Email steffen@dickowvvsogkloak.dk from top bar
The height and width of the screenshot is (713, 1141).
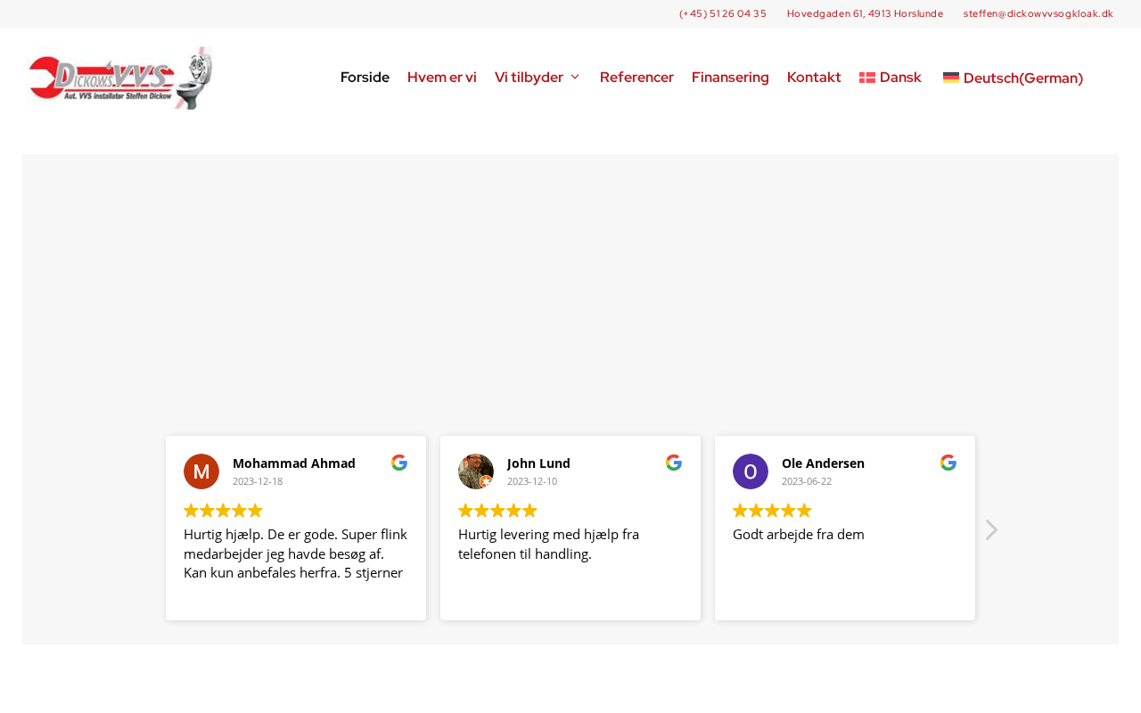pyautogui.click(x=1038, y=13)
